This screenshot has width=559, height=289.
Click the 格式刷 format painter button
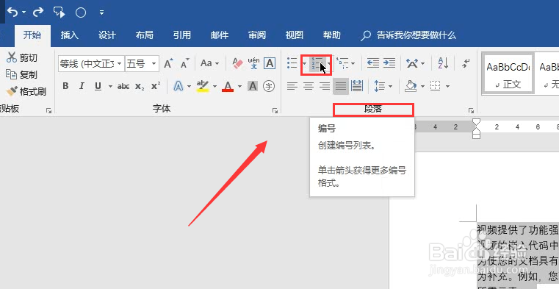point(26,92)
